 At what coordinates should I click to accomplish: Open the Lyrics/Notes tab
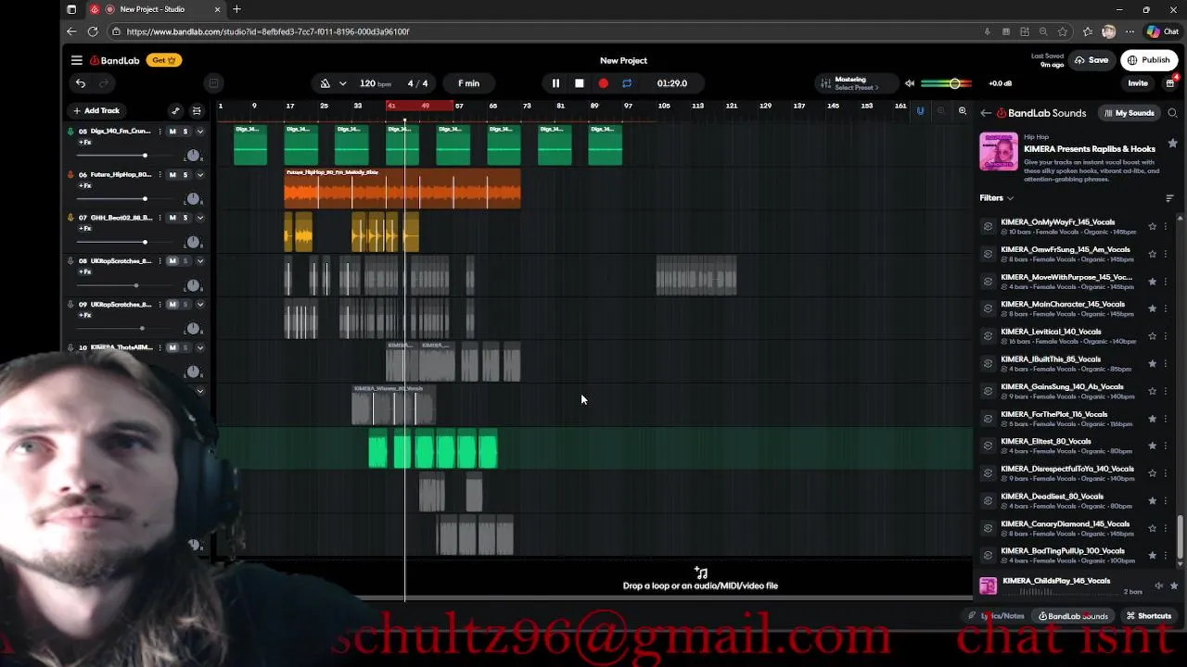[x=997, y=616]
